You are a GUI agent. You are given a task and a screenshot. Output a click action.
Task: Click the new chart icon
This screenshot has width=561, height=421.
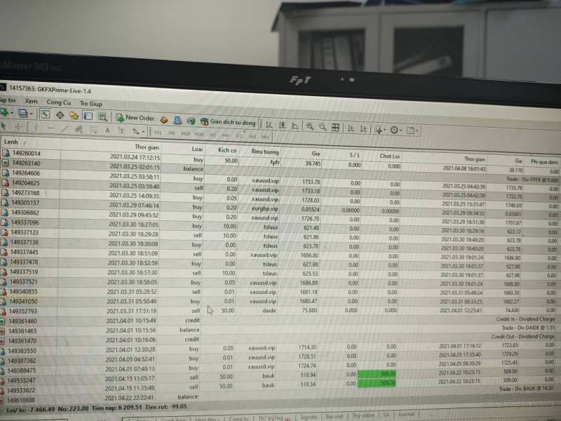[x=4, y=113]
